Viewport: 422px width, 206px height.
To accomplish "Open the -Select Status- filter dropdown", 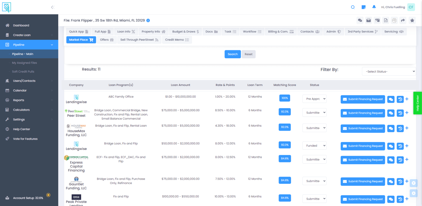I will pos(388,71).
